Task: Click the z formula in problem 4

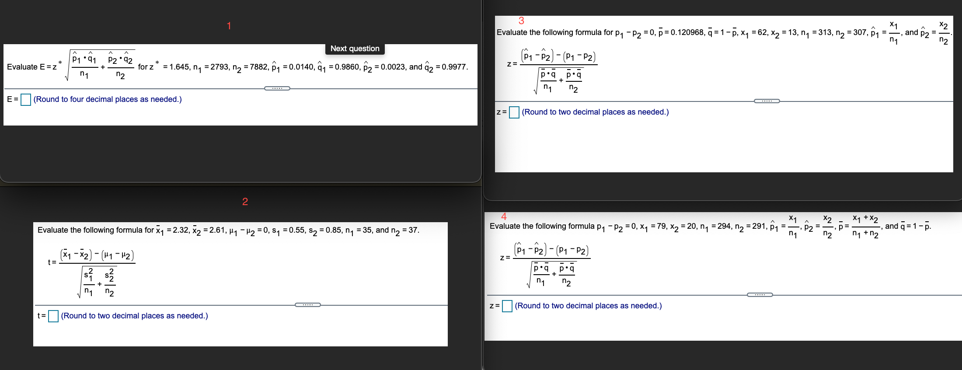Action: [545, 265]
